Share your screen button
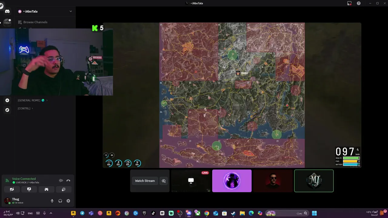 [29, 189]
